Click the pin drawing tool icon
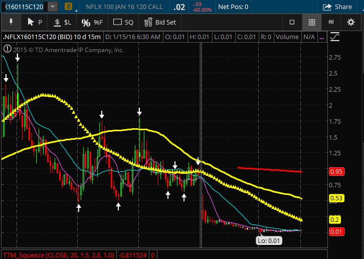Image resolution: width=364 pixels, height=259 pixels. click(x=11, y=22)
